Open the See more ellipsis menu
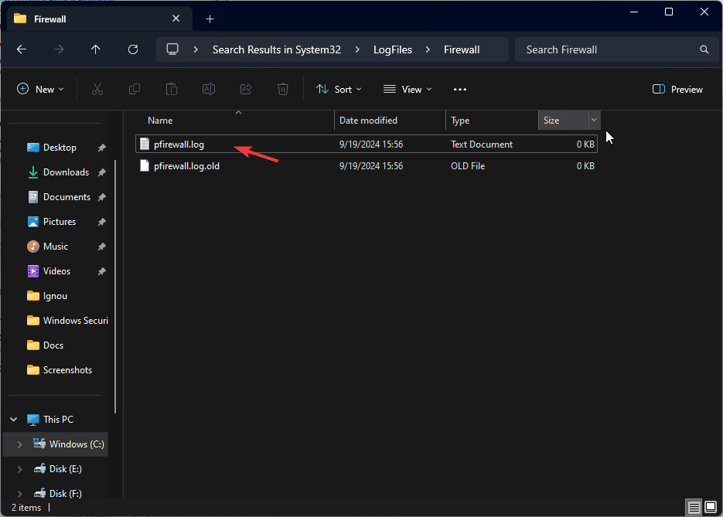The width and height of the screenshot is (723, 517). point(460,90)
